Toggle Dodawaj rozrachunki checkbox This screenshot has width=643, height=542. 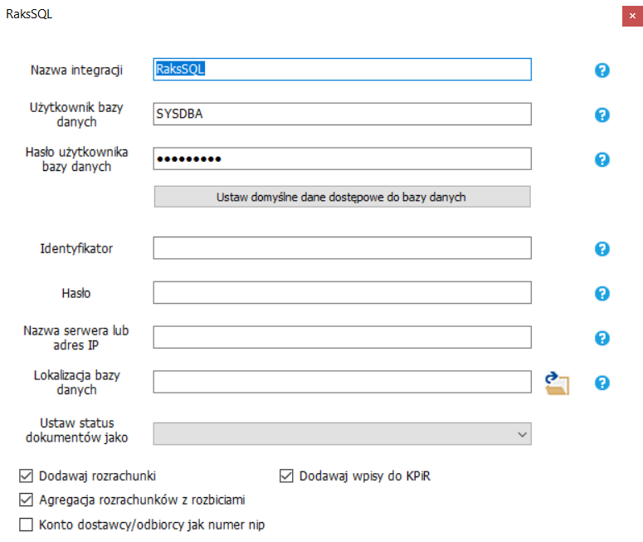[x=26, y=476]
